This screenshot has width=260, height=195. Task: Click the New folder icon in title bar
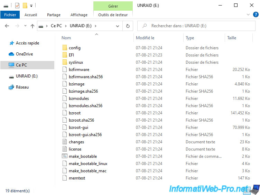(x=25, y=6)
